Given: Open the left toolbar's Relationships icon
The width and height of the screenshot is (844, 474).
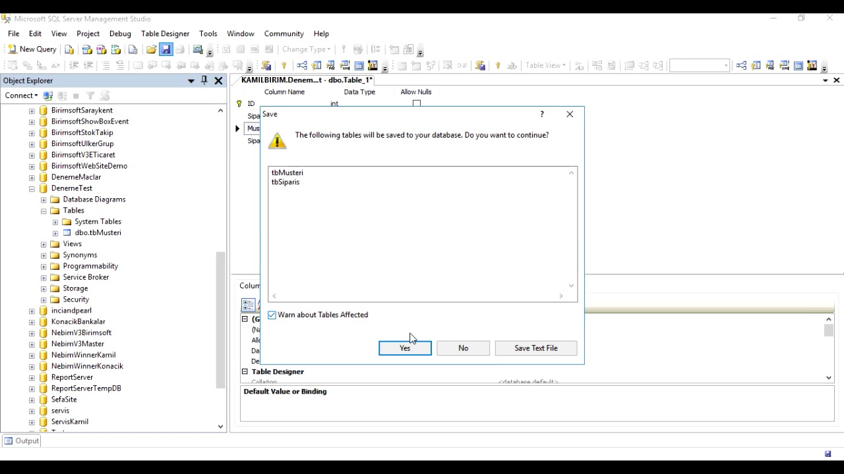Looking at the screenshot, I should click(301, 65).
